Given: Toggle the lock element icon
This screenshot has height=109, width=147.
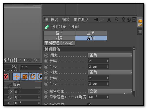Looking at the screenshot, I should pos(123,20).
